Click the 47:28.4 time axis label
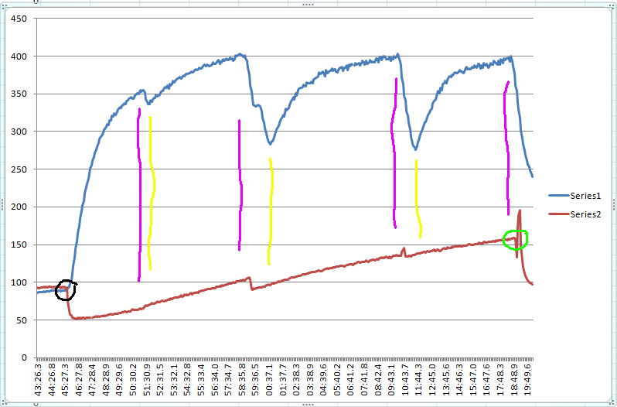Image resolution: width=617 pixels, height=407 pixels. 92,379
